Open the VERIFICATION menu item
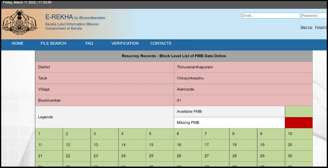The width and height of the screenshot is (328, 168). pos(125,43)
